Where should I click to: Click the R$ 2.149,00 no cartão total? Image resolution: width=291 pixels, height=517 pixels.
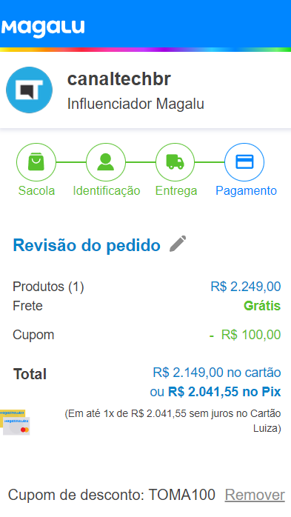pos(217,373)
